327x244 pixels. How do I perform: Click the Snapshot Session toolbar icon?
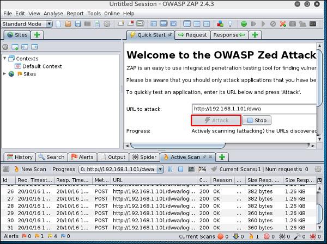pos(87,24)
